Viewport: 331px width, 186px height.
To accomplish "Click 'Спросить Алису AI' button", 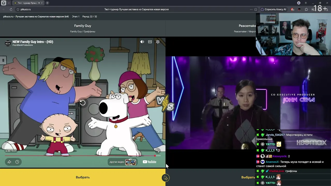I will click(x=273, y=9).
